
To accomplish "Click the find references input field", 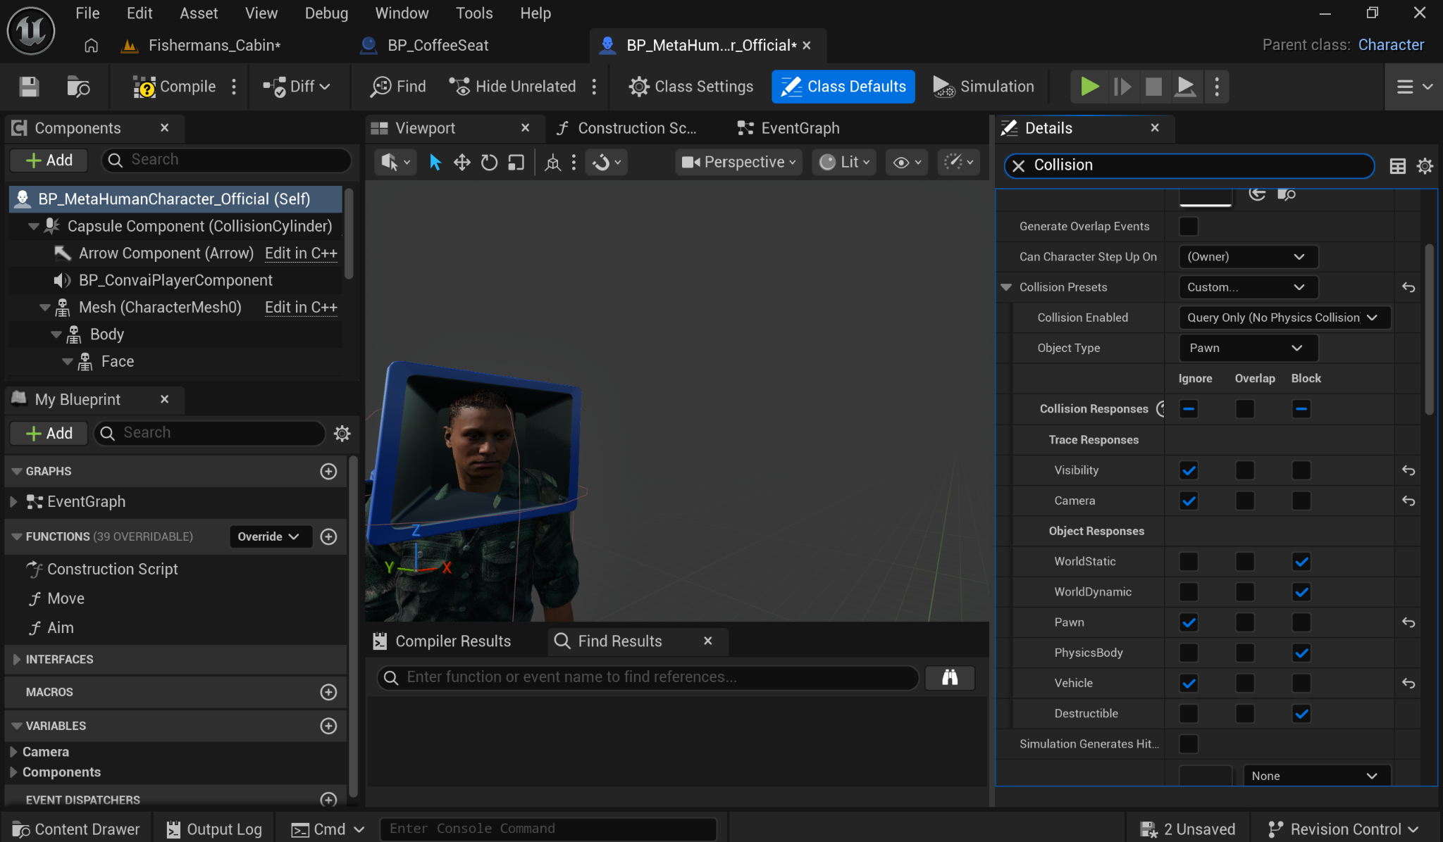I will [x=648, y=677].
